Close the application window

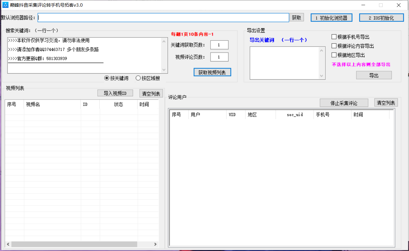(399, 5)
